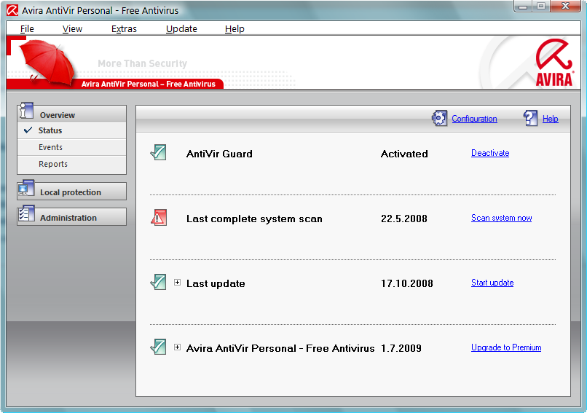The width and height of the screenshot is (587, 413).
Task: Click the Overview info panel icon
Action: tap(26, 111)
